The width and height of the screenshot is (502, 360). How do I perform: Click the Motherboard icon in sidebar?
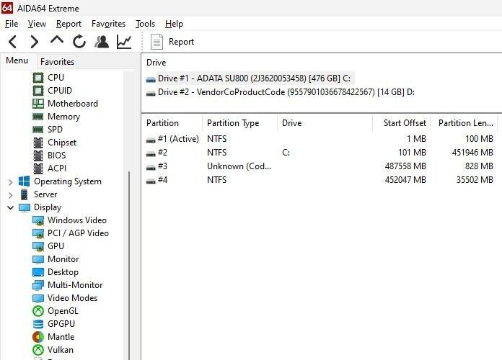click(x=38, y=104)
